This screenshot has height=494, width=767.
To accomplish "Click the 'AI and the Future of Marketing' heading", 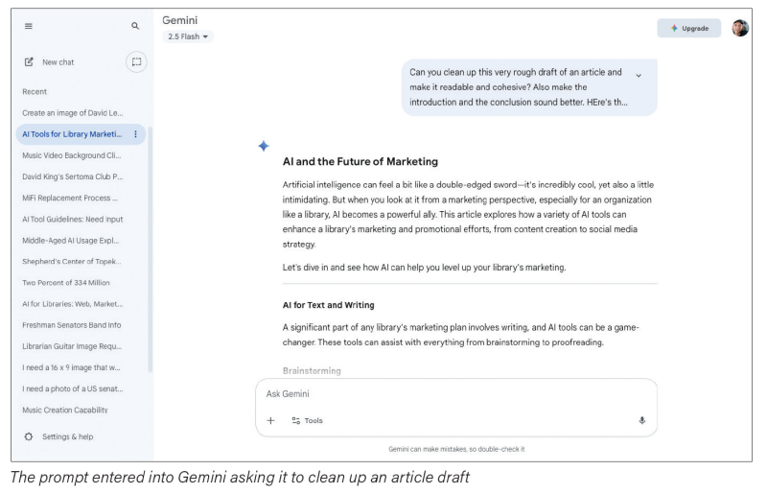I will click(x=360, y=161).
